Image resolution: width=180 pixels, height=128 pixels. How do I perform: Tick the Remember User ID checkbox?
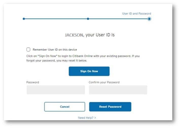pos(28,50)
